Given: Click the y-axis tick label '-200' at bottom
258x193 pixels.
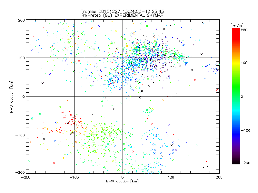Looking at the screenshot, I should click(20, 172).
